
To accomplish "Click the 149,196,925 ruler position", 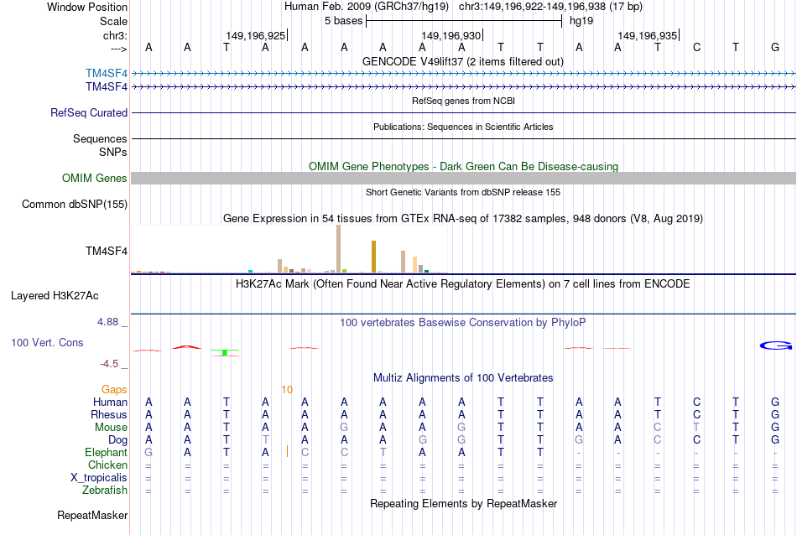I will click(256, 35).
